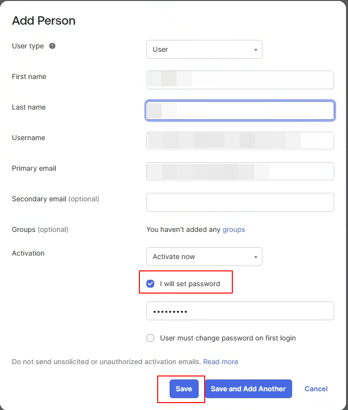The width and height of the screenshot is (348, 410).
Task: Uncheck I will set password
Action: click(150, 284)
